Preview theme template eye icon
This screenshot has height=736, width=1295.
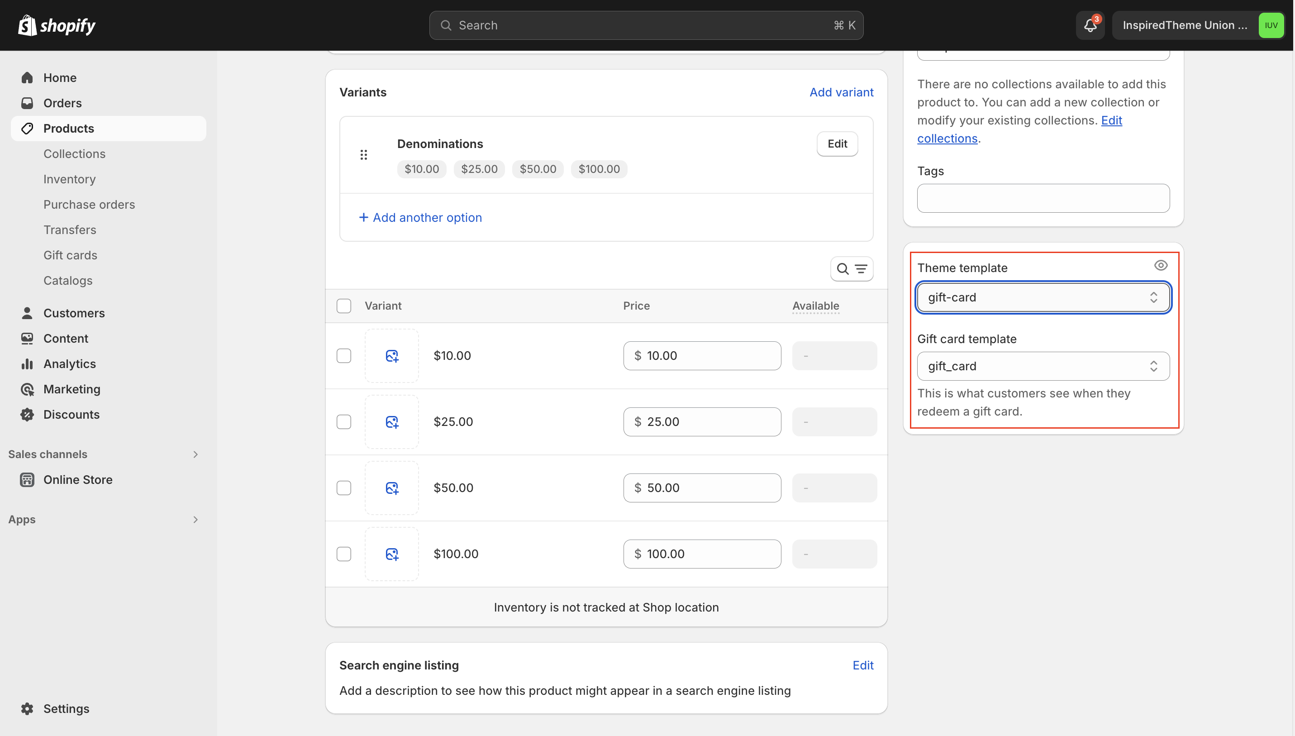coord(1161,265)
